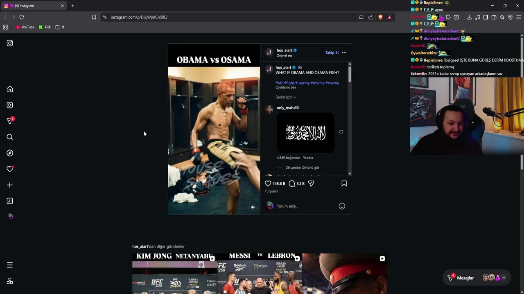Open a new browser tab
This screenshot has width=524, height=294.
(72, 6)
